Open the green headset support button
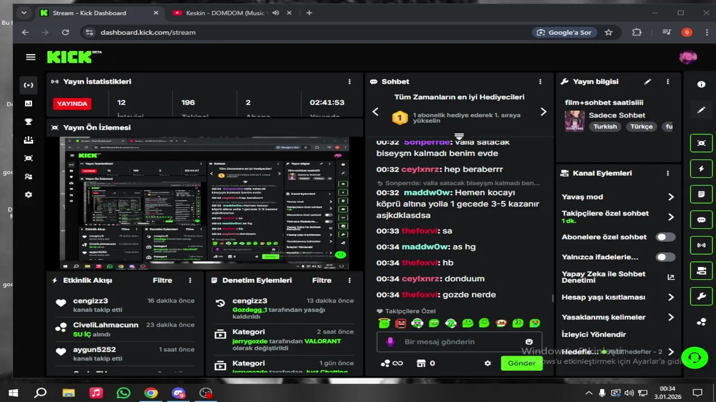716x402 pixels. (x=695, y=357)
